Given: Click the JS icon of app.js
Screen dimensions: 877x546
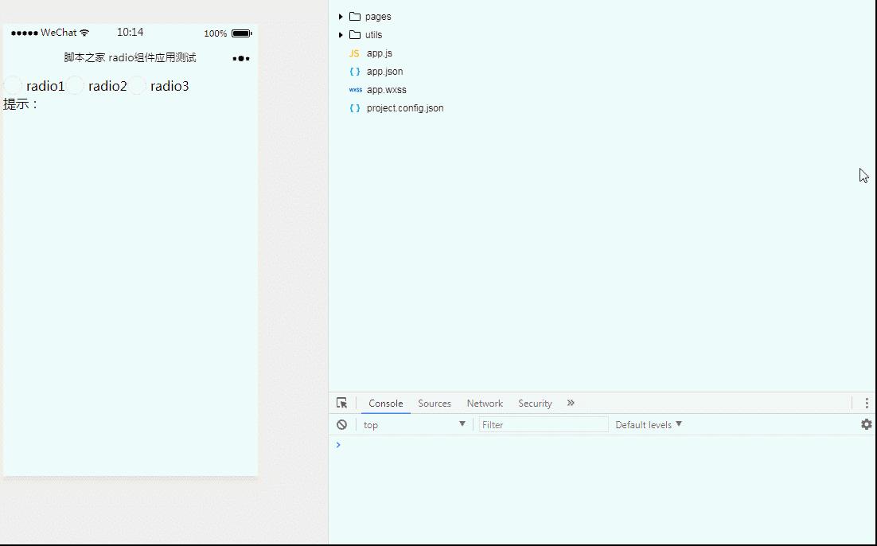Looking at the screenshot, I should tap(354, 53).
